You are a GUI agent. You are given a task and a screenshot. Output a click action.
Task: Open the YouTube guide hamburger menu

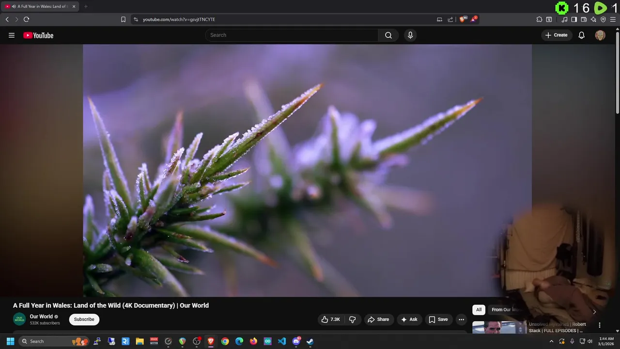click(12, 35)
